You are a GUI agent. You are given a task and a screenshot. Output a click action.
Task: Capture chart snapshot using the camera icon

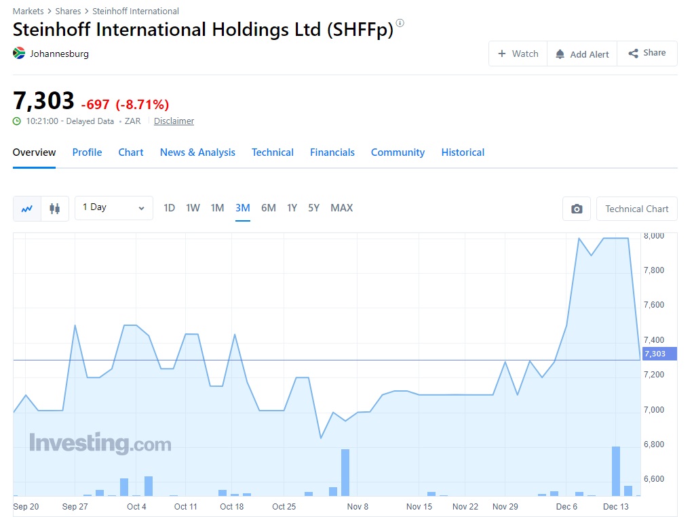[576, 209]
